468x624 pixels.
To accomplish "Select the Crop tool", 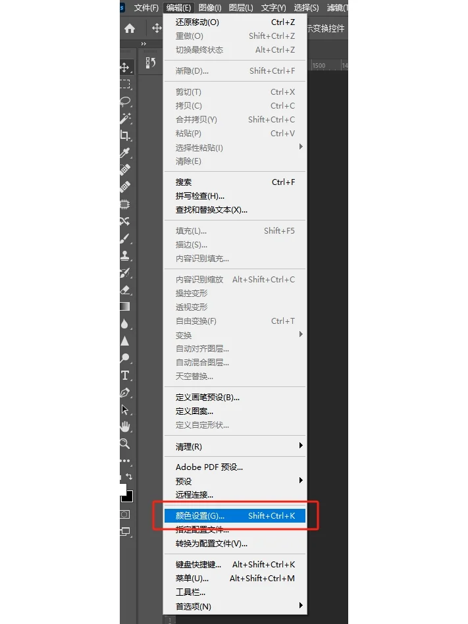I will pyautogui.click(x=125, y=136).
